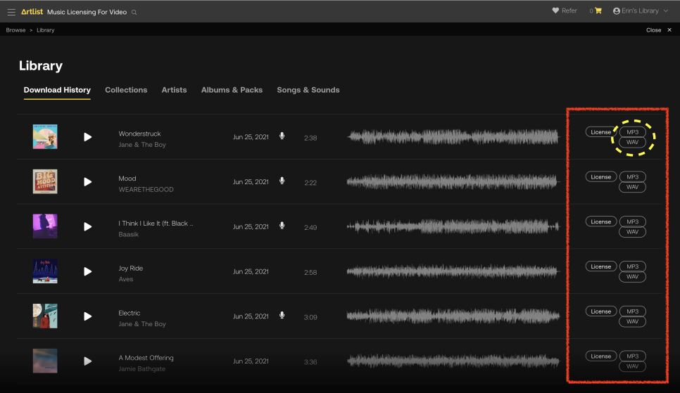Screen dimensions: 680x393
Task: Download I Think I Like It MP3
Action: tap(632, 221)
